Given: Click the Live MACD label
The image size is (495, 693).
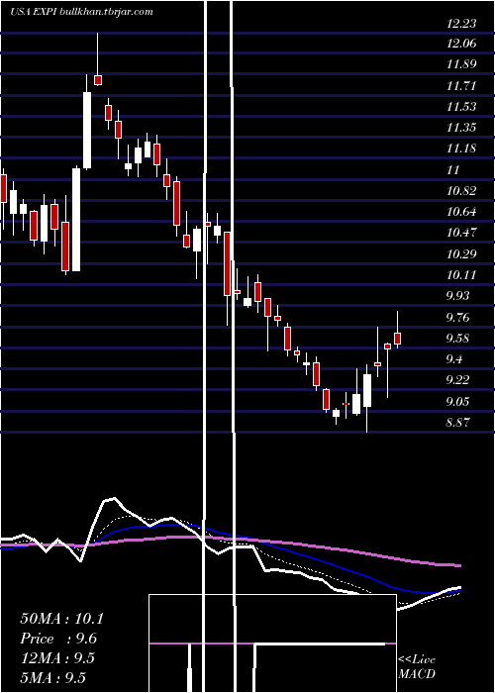Looking at the screenshot, I should tap(417, 666).
